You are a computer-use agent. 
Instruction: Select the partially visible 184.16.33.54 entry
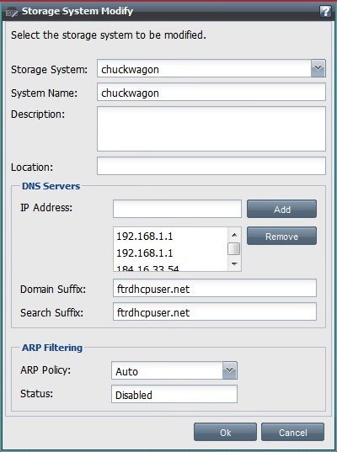(170, 268)
